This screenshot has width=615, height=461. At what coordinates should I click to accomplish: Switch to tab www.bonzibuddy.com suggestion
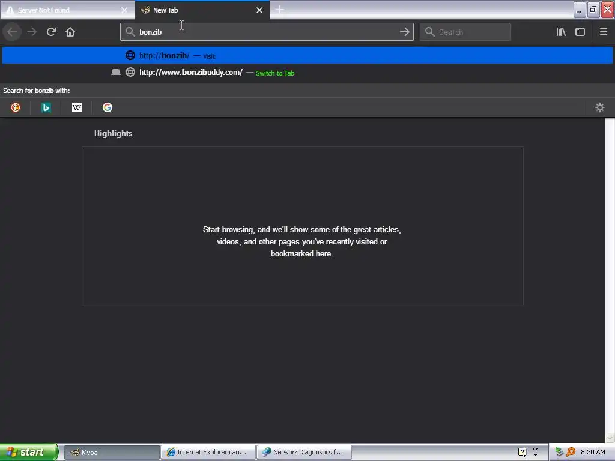click(307, 73)
